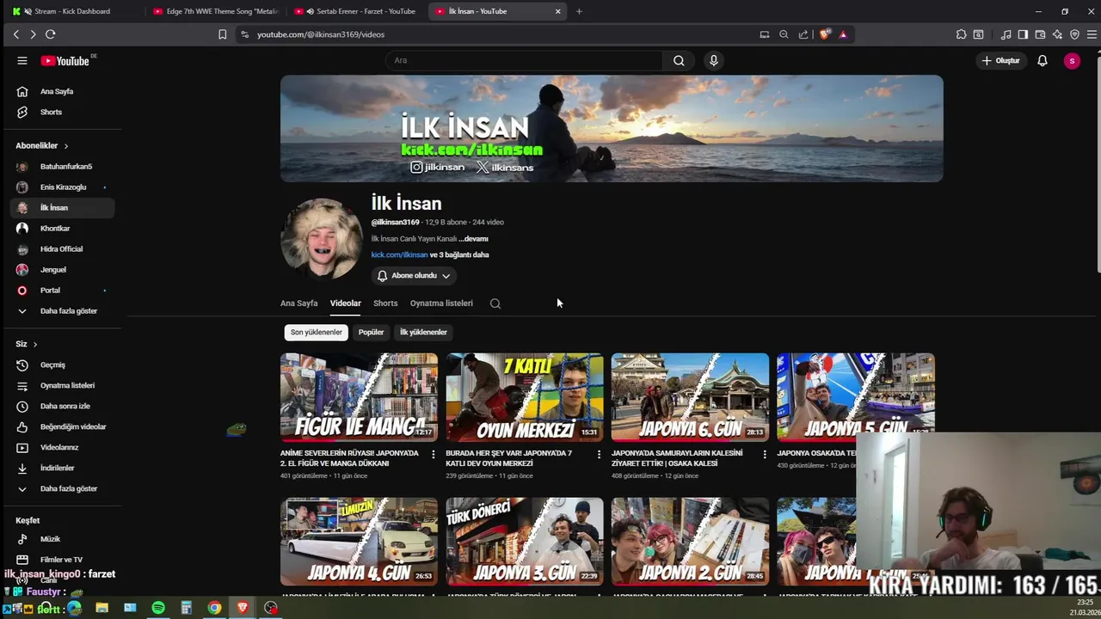1101x619 pixels.
Task: Open the browser main menu icon
Action: pyautogui.click(x=1092, y=34)
